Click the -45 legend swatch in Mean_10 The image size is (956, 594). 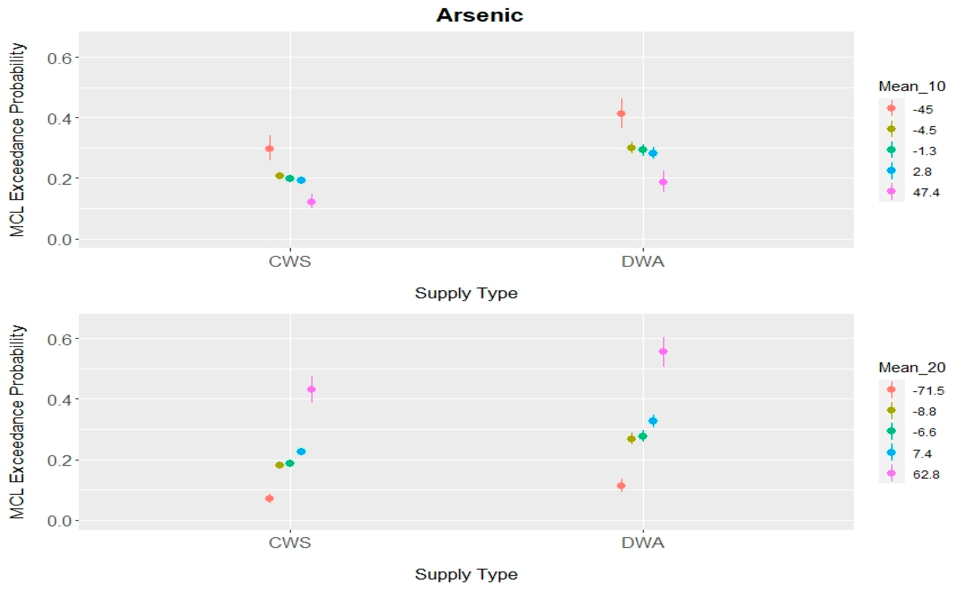891,108
